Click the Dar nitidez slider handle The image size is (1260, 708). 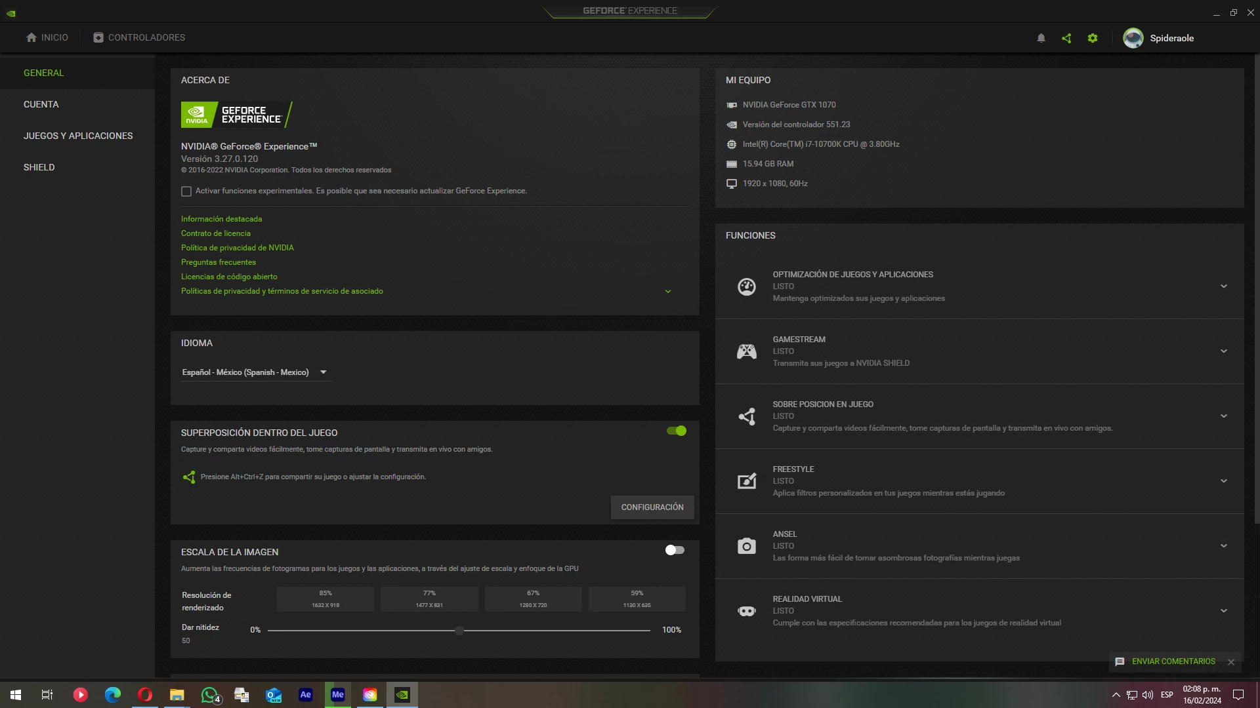pos(459,631)
